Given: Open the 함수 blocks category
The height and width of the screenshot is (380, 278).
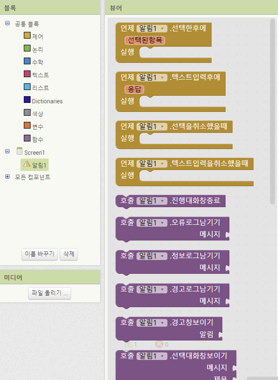Looking at the screenshot, I should [38, 140].
